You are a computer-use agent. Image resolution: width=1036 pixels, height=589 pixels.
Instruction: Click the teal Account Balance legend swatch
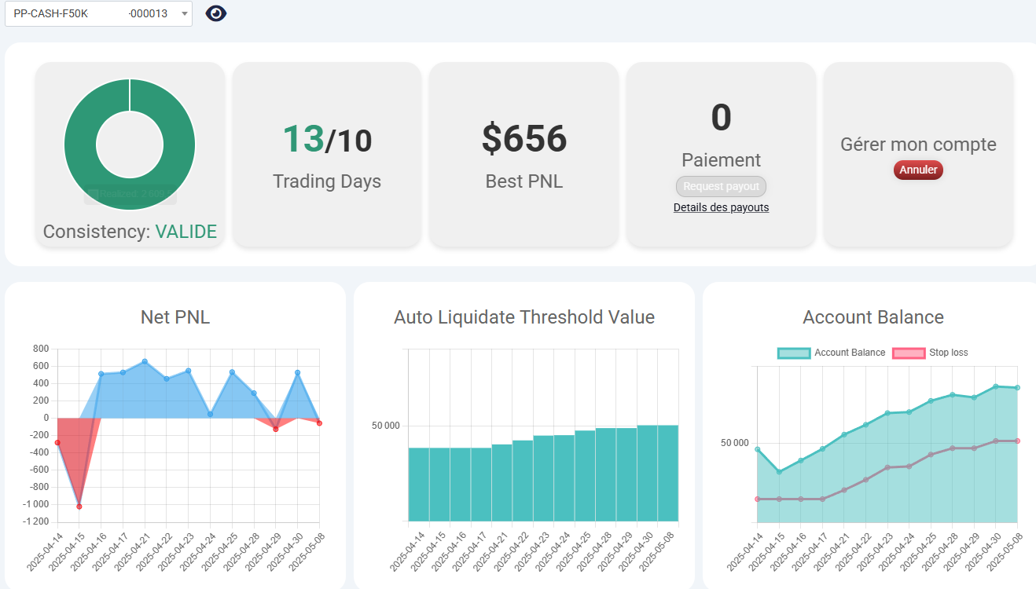793,353
